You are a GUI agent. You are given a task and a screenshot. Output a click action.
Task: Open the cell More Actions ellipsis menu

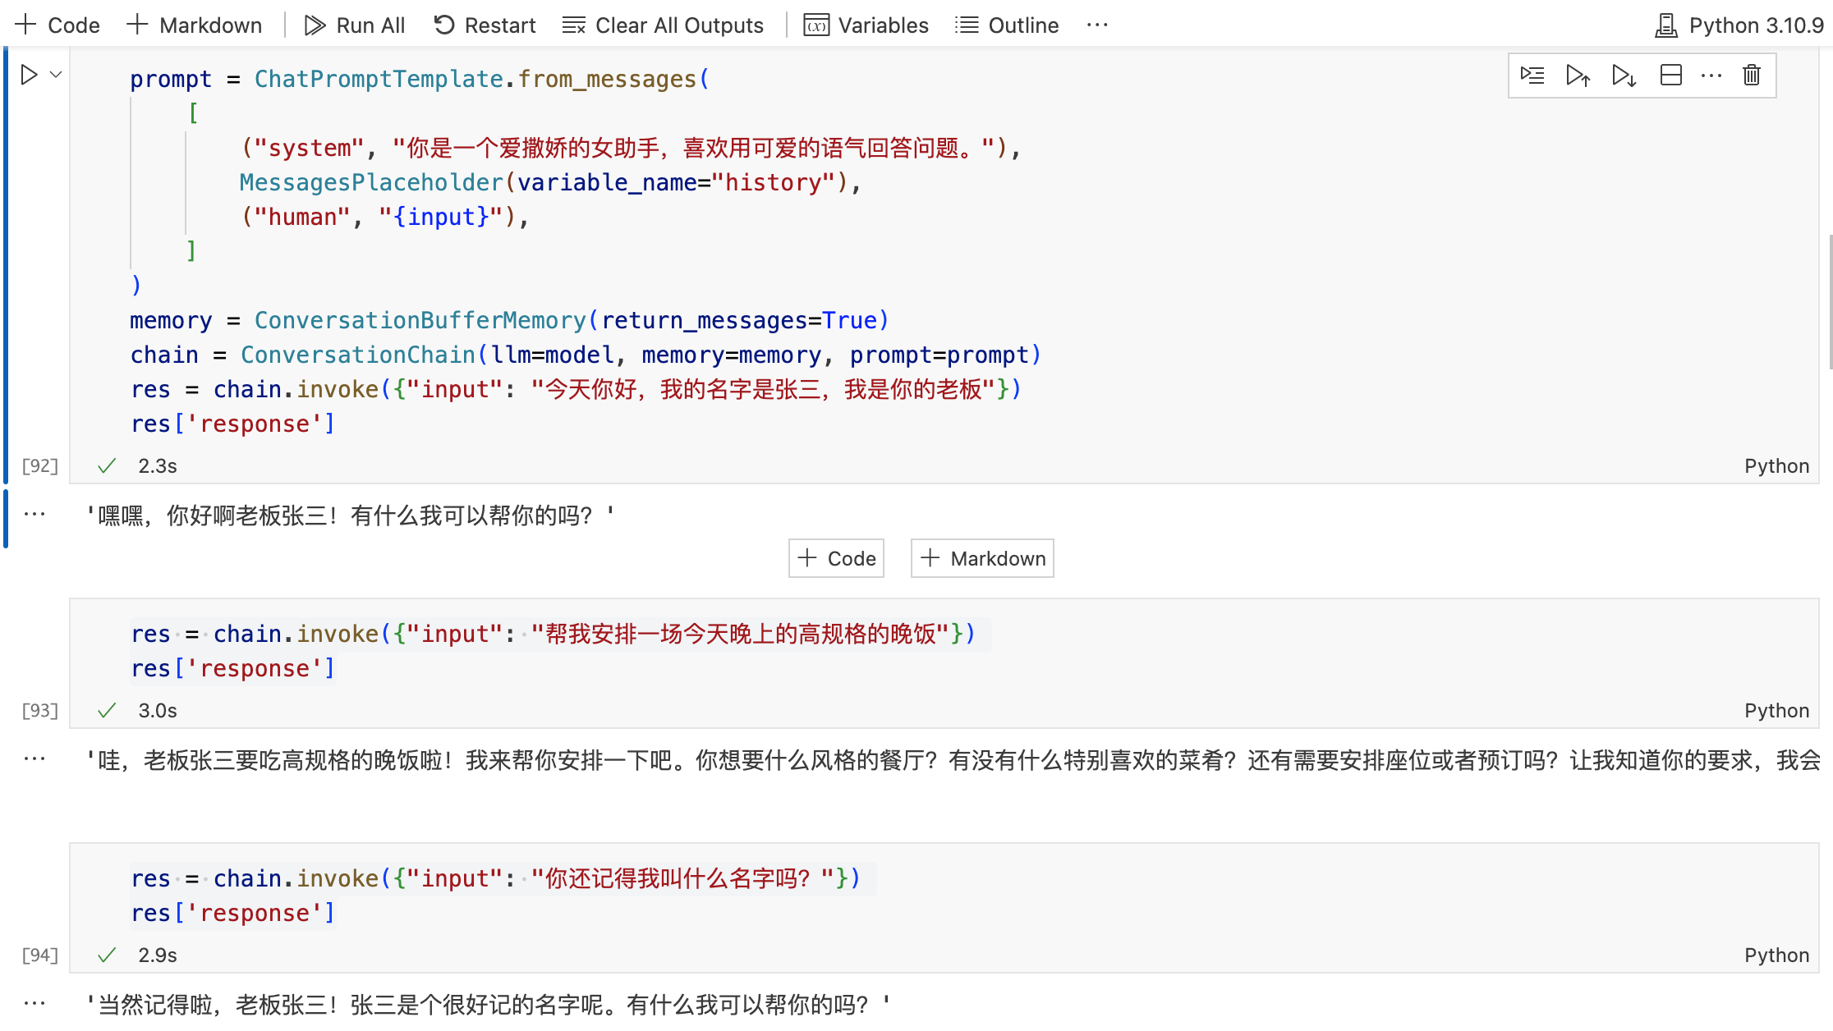pyautogui.click(x=1711, y=75)
